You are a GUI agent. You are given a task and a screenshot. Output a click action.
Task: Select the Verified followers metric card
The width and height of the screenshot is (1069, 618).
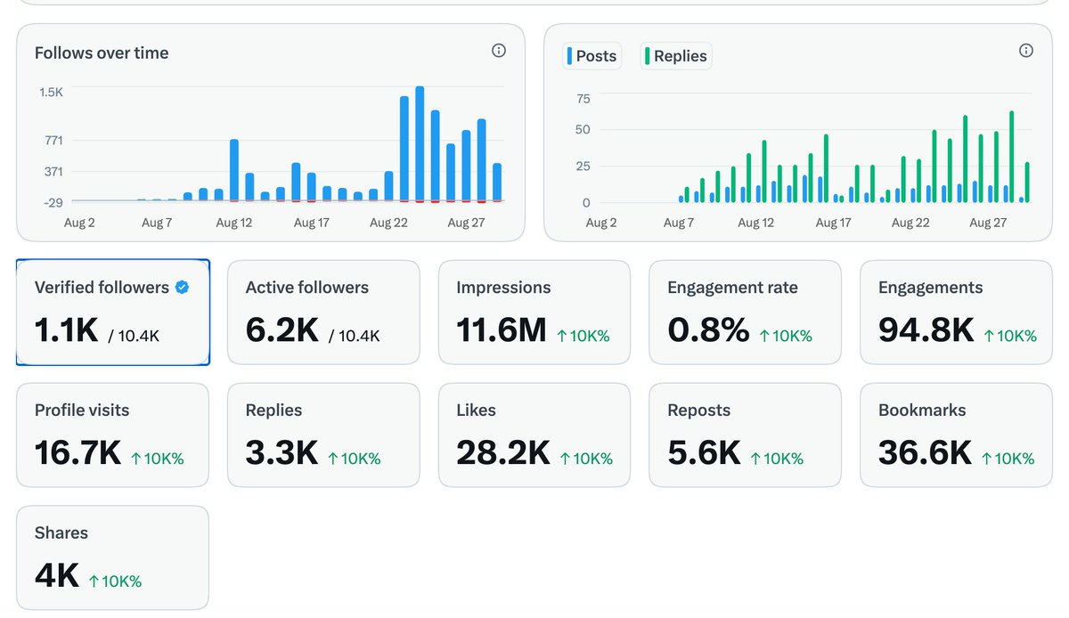click(113, 313)
